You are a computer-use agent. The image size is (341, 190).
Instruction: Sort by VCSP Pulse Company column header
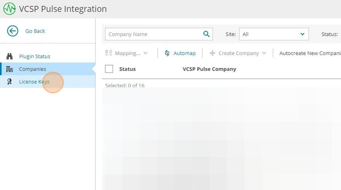pos(210,69)
